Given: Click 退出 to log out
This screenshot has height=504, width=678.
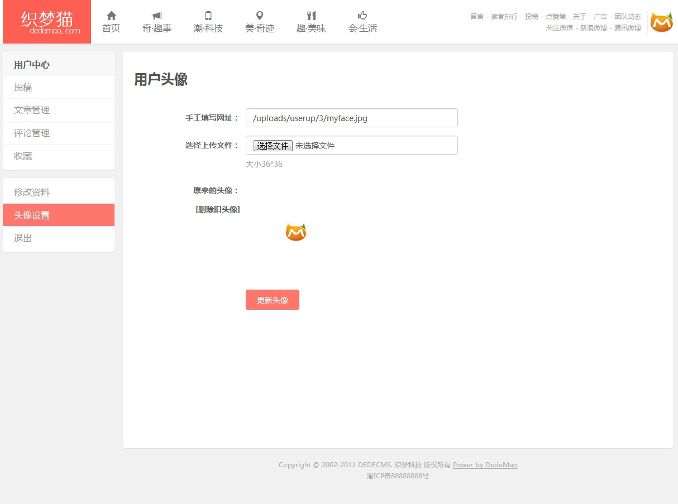Looking at the screenshot, I should [23, 238].
